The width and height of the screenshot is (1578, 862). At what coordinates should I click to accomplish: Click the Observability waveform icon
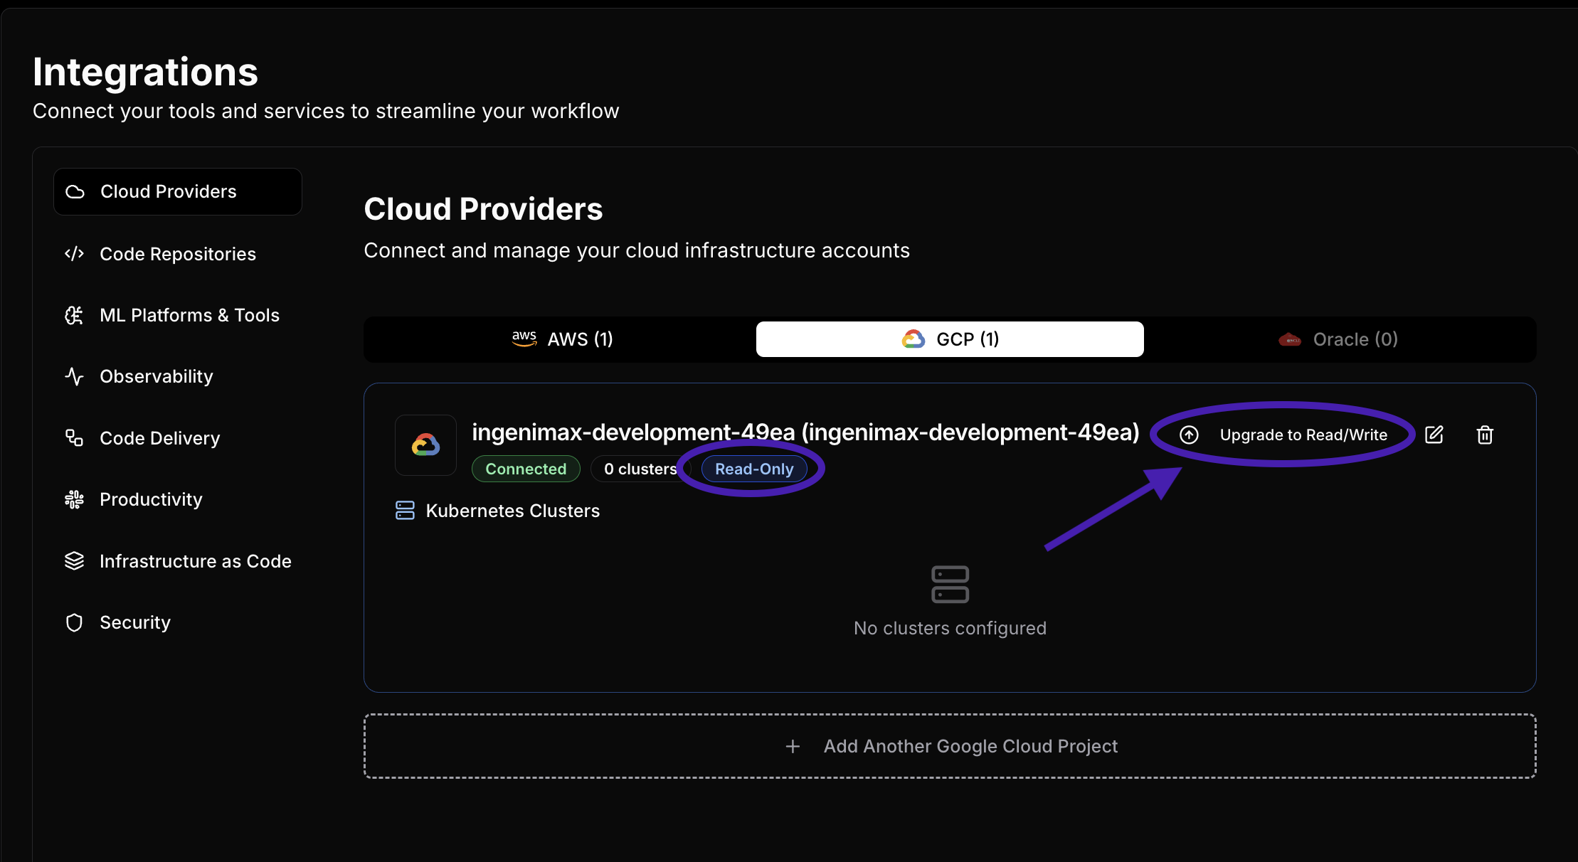(75, 376)
